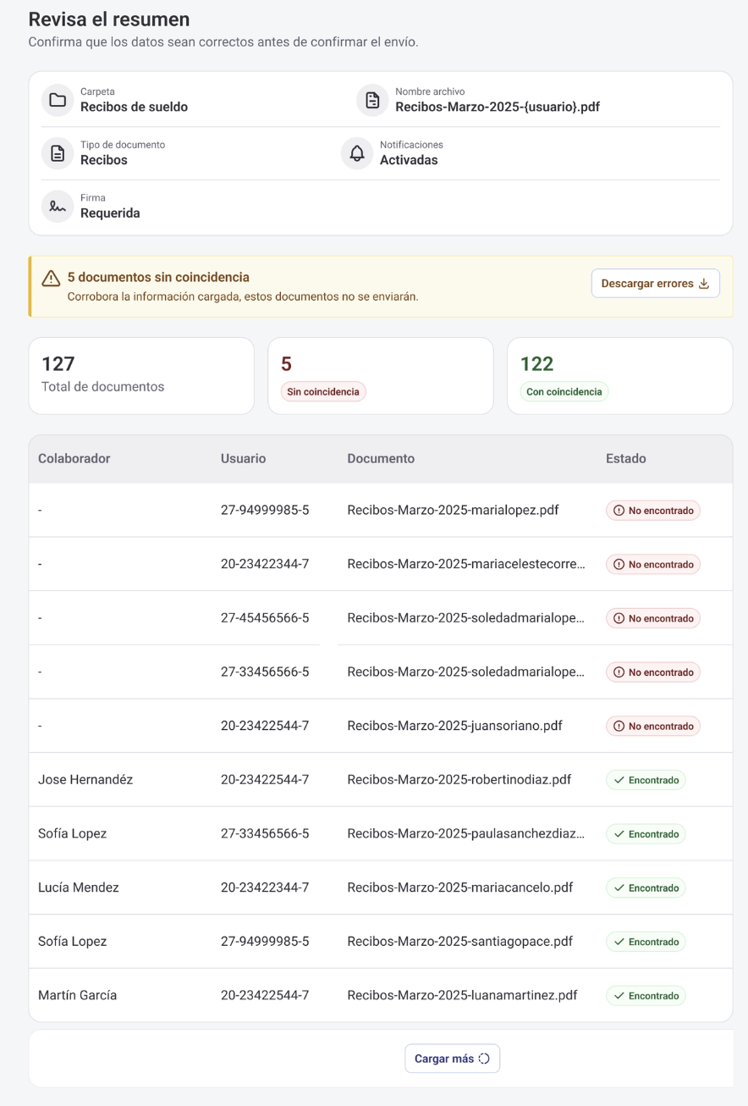The image size is (748, 1106).
Task: Click No encontrado status in mariacelestecorre row
Action: pos(653,564)
